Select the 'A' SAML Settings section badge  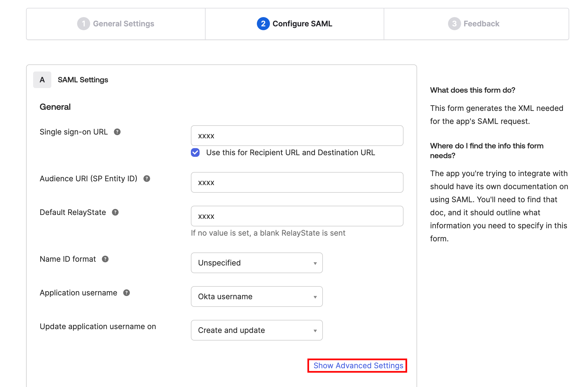point(42,80)
